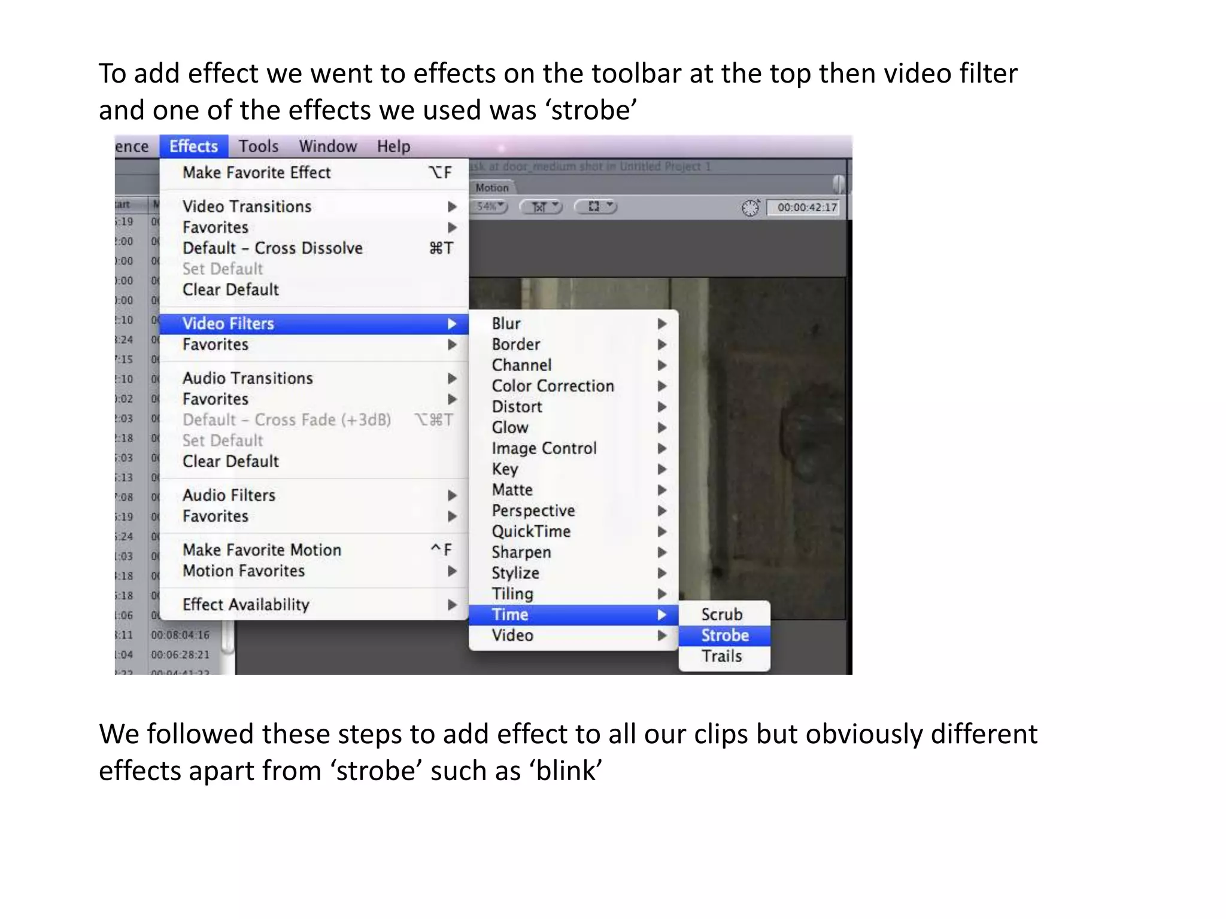Open the Image Control filters
This screenshot has width=1226, height=919.
(573, 448)
